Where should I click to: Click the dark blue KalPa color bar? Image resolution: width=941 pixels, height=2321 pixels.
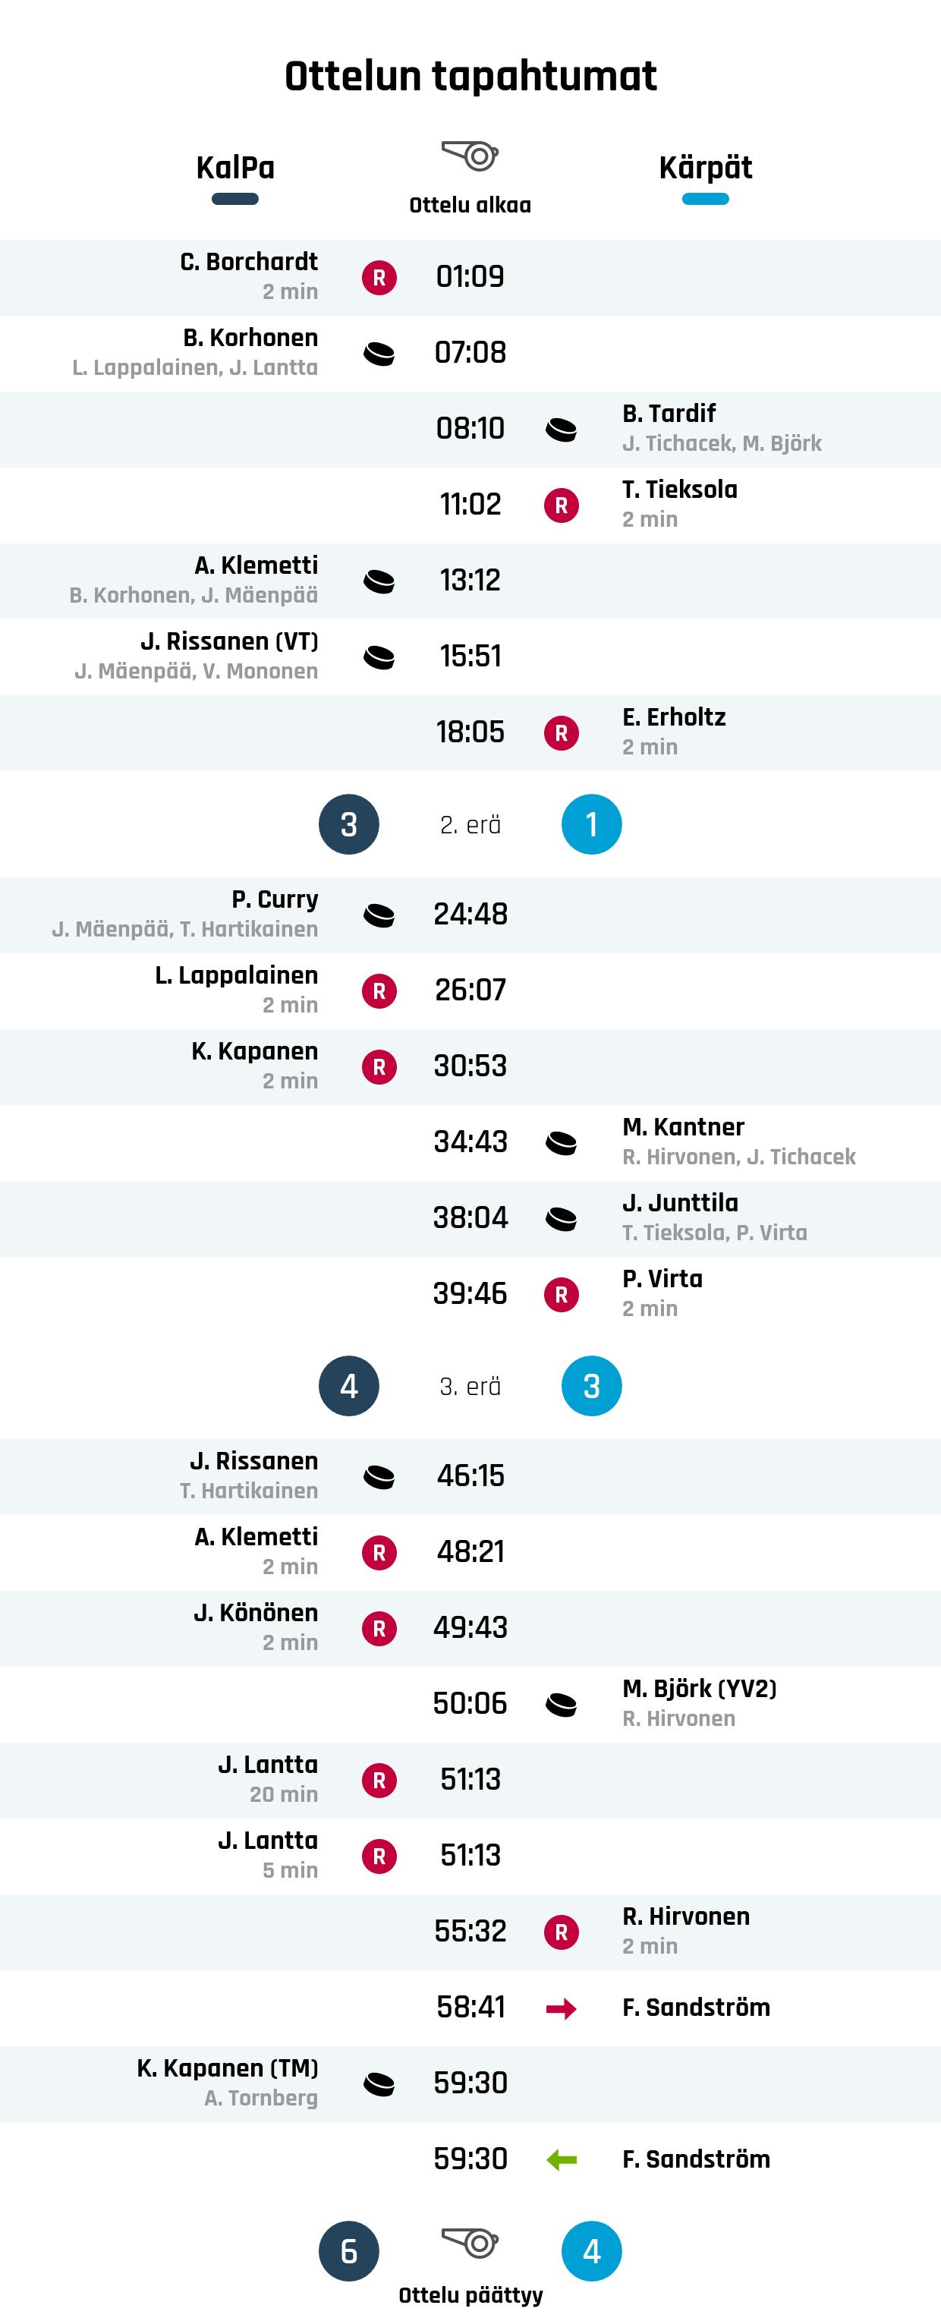click(235, 199)
